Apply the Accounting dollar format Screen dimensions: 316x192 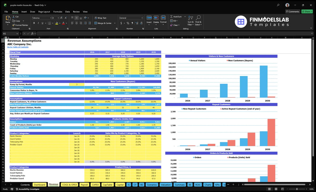(121, 23)
